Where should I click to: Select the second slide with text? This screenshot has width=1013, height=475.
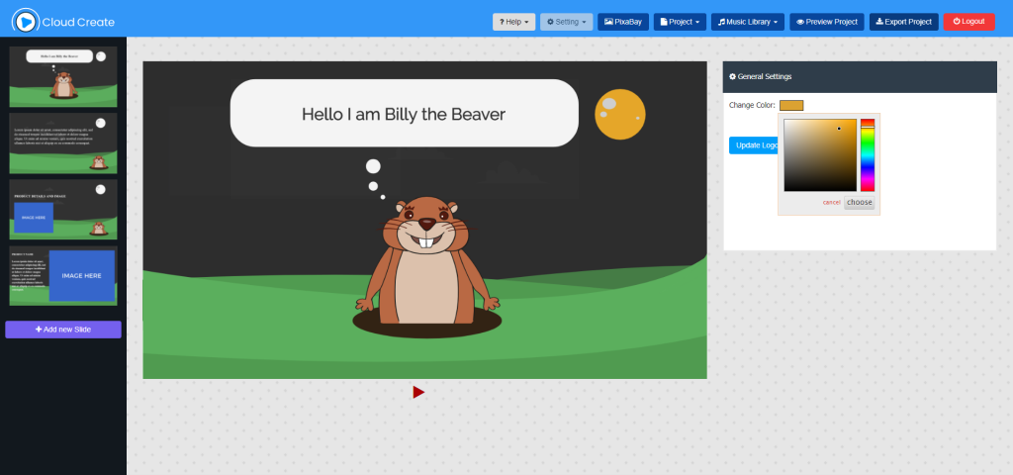(x=63, y=142)
